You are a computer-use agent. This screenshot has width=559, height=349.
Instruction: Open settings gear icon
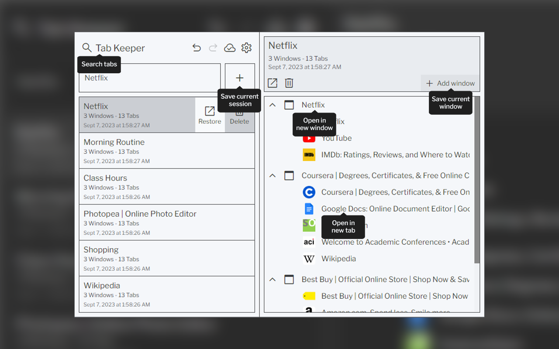246,48
